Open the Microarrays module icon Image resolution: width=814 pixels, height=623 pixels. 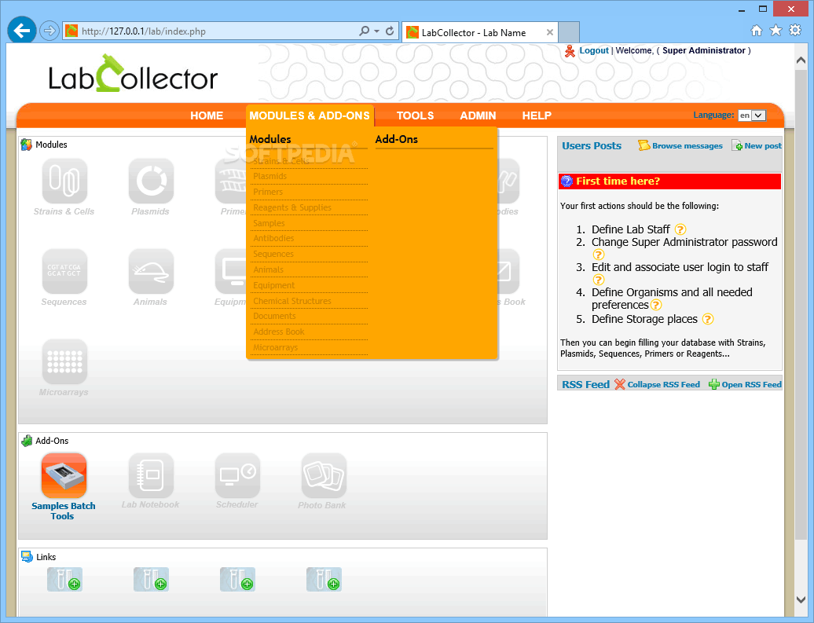[64, 362]
